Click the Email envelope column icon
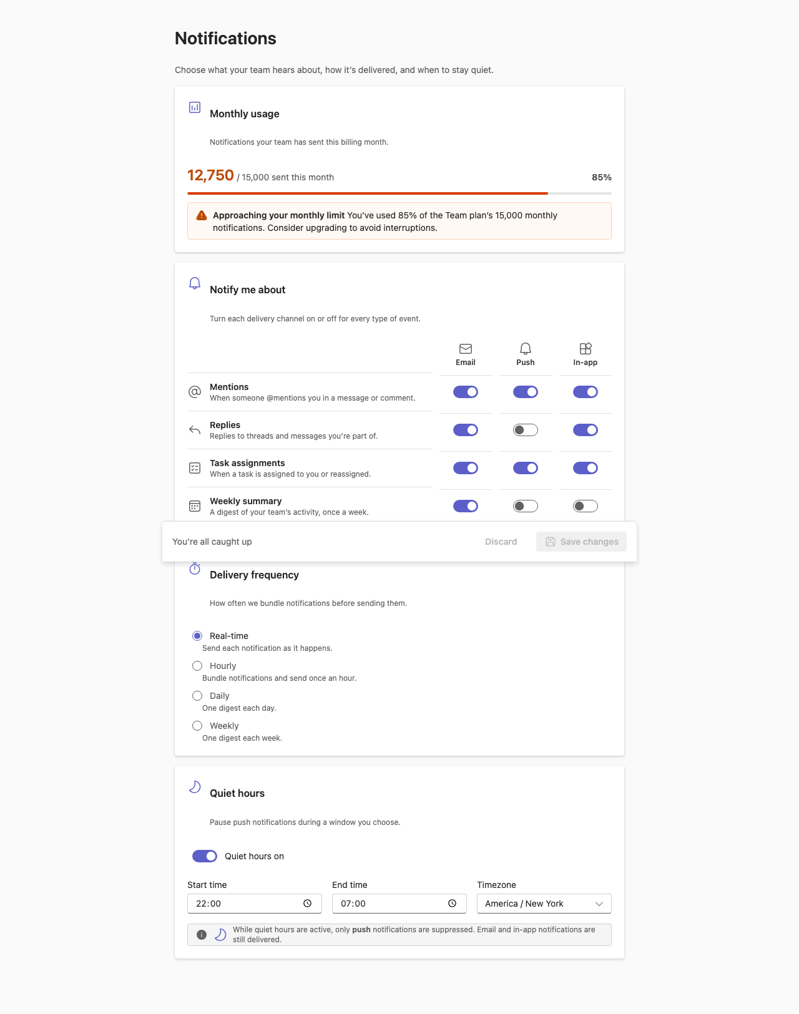This screenshot has width=799, height=1014. 466,349
